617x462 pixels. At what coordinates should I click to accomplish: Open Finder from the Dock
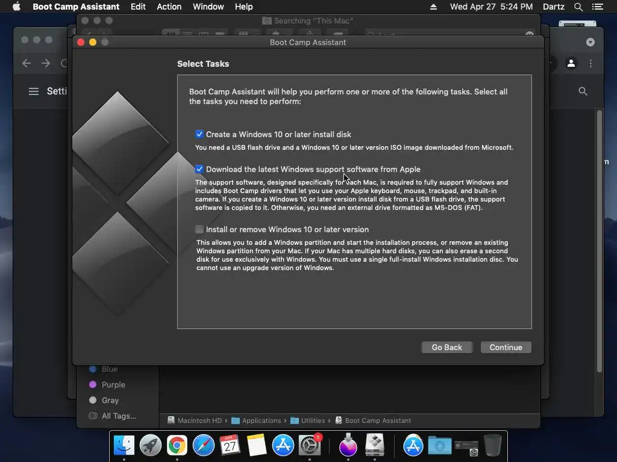[124, 446]
